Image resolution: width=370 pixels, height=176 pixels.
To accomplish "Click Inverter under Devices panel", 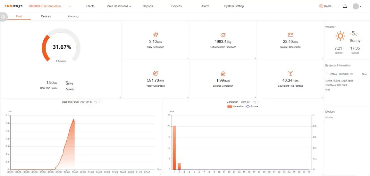I will point(329,117).
